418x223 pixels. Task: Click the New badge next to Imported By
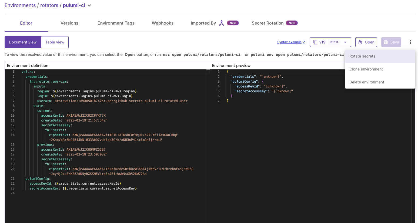233,23
